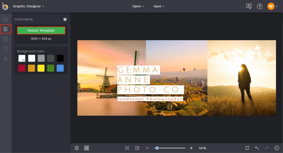Click the BeFunky logo icon

tap(5, 6)
